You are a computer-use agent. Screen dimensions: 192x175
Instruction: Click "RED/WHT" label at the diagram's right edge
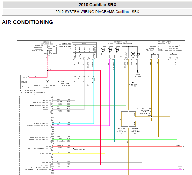coord(178,146)
